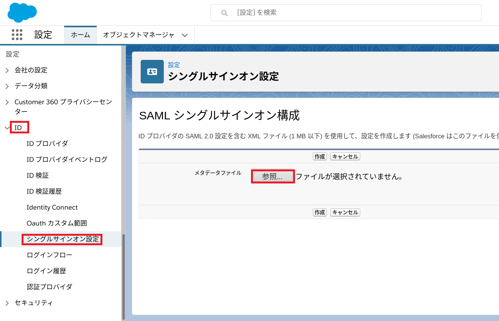Open the dropdown arrow beside オブジェクトマネージャ
499x321 pixels.
[185, 35]
